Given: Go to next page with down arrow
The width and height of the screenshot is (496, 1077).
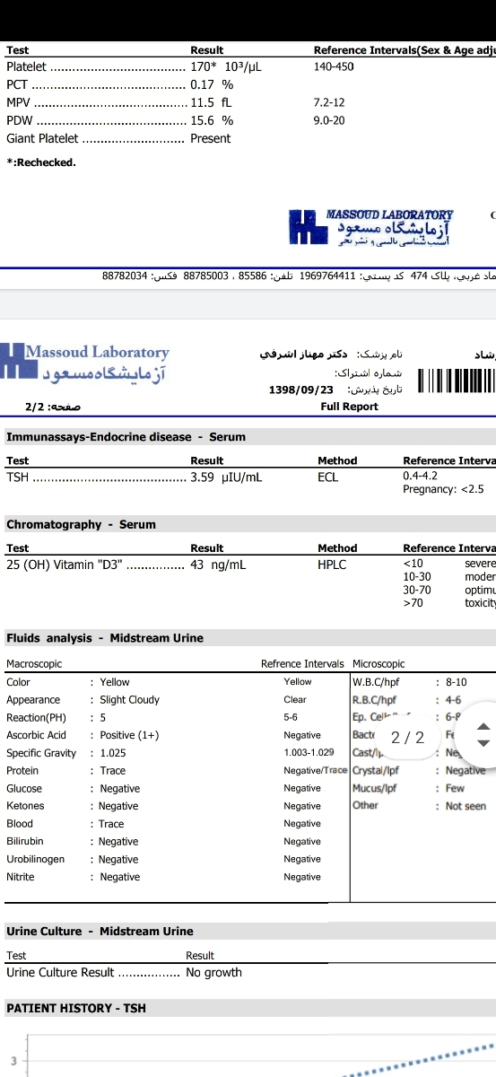Looking at the screenshot, I should pos(483,743).
